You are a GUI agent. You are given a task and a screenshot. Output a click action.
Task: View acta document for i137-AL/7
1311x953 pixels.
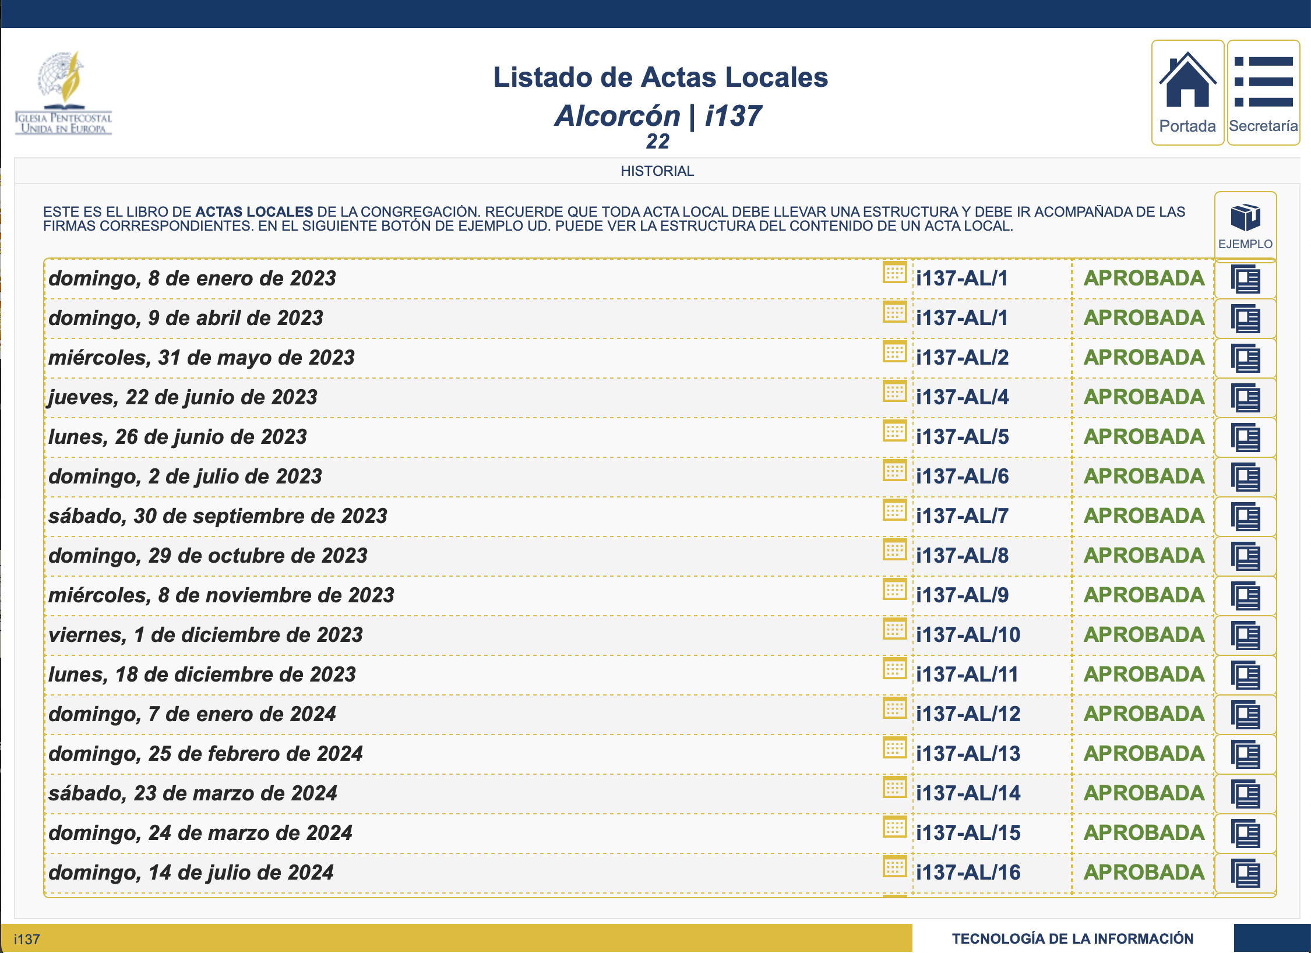pos(1245,517)
